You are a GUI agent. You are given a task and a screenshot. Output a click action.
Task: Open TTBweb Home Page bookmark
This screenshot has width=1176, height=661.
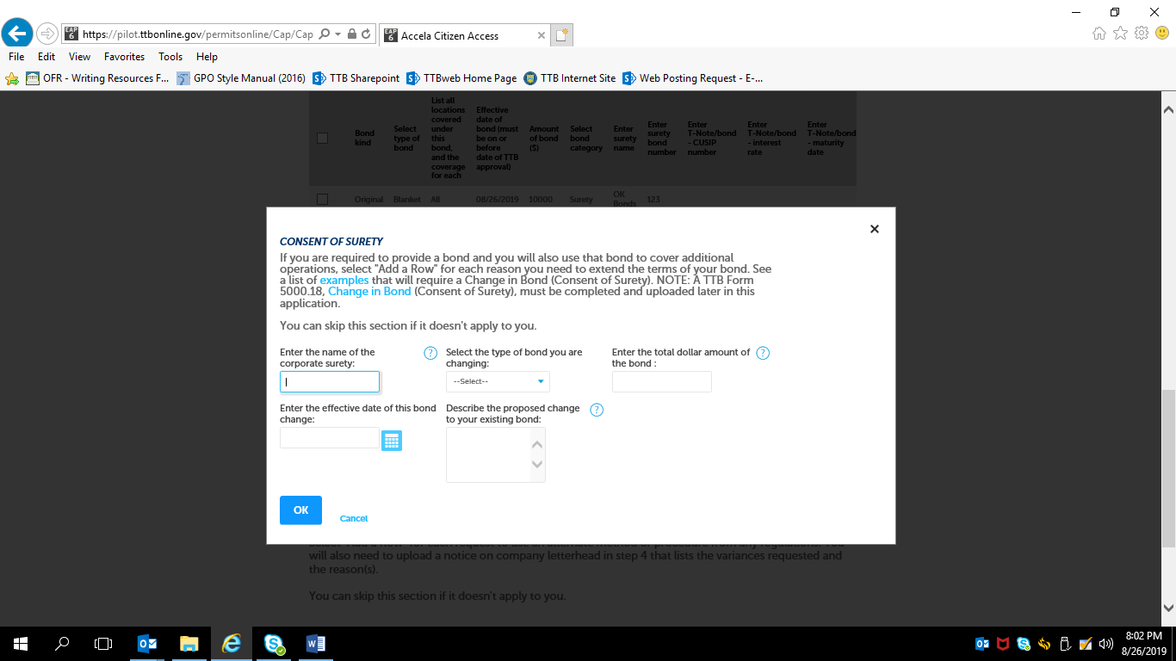[x=461, y=78]
